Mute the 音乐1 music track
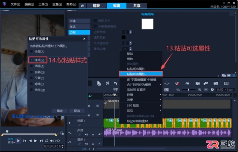238x152 pixels. click(x=86, y=144)
